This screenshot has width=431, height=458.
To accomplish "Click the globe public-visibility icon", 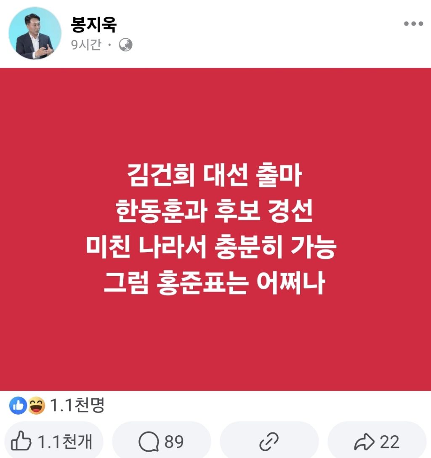I will coord(125,45).
